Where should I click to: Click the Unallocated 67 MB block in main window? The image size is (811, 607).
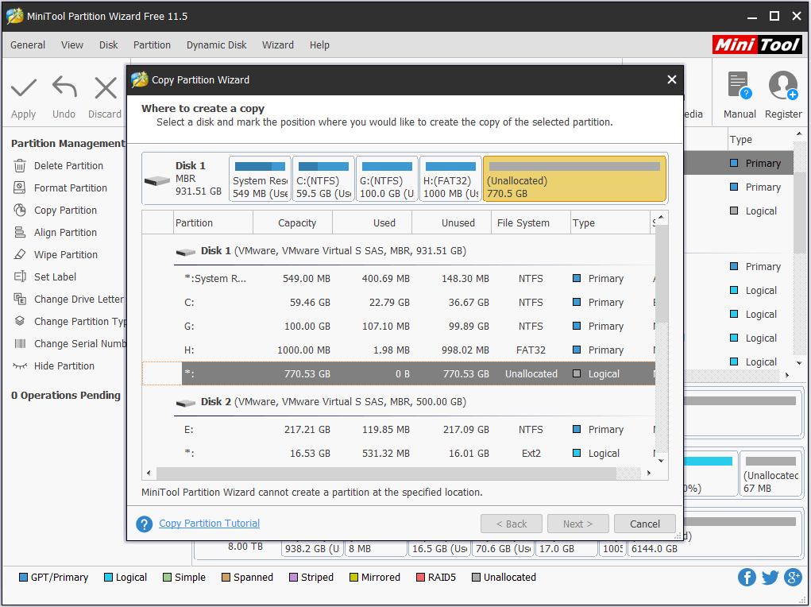(x=770, y=474)
